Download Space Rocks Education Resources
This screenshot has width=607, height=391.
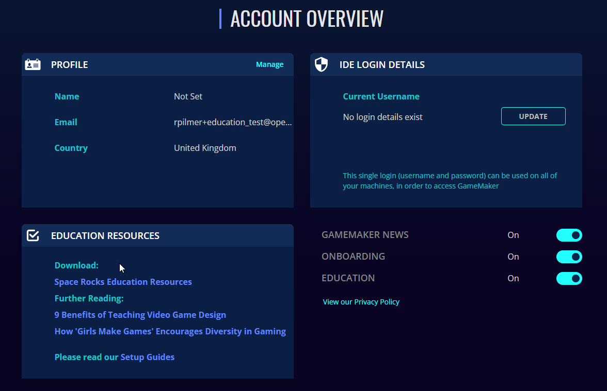click(123, 282)
